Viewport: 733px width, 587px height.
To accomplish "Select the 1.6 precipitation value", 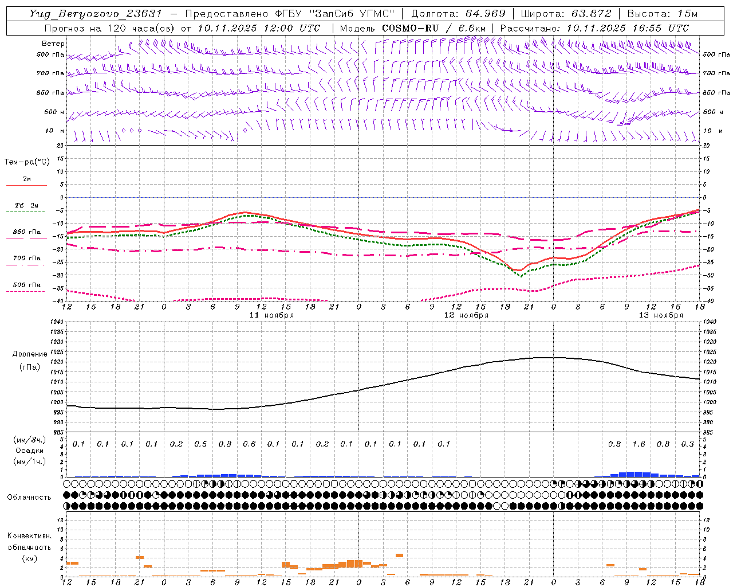I will pos(639,444).
